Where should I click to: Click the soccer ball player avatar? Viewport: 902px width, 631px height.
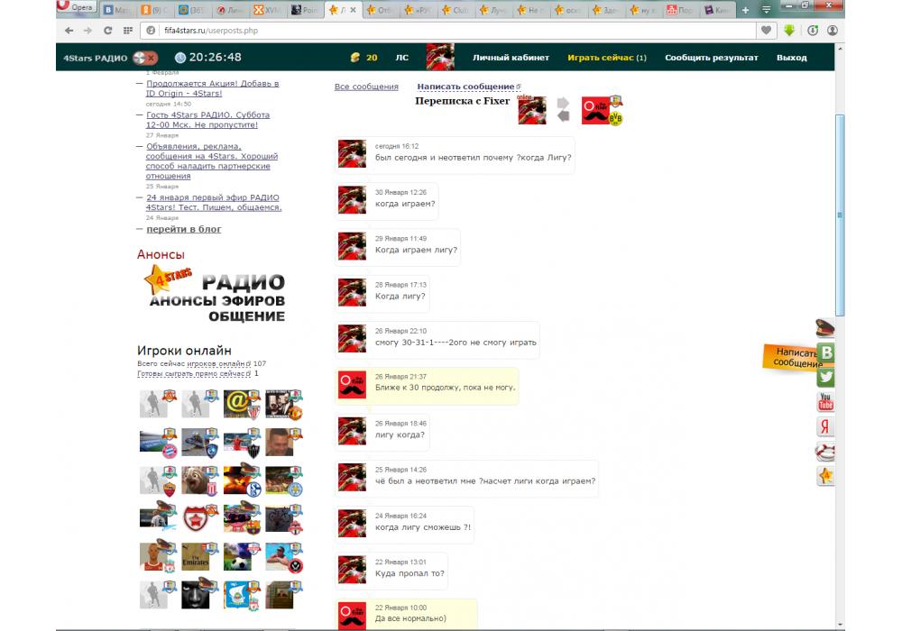click(x=238, y=557)
